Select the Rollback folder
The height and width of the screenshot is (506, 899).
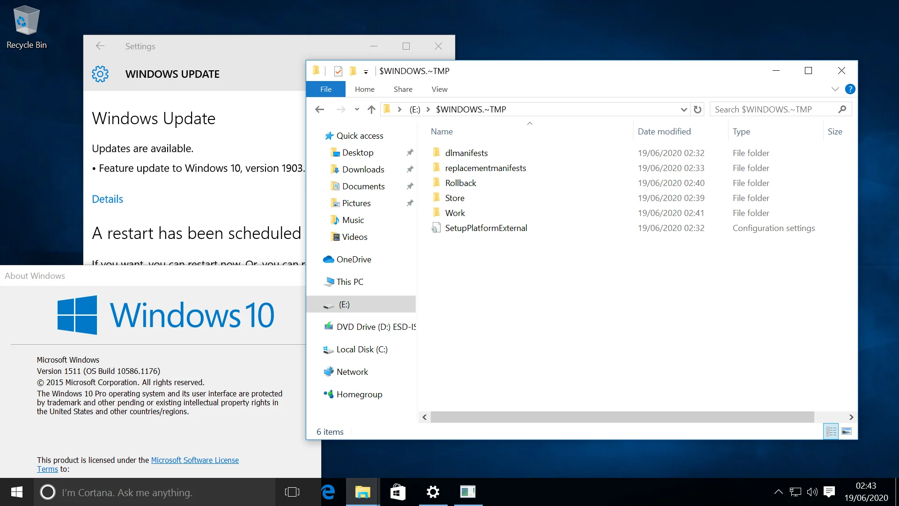[460, 183]
